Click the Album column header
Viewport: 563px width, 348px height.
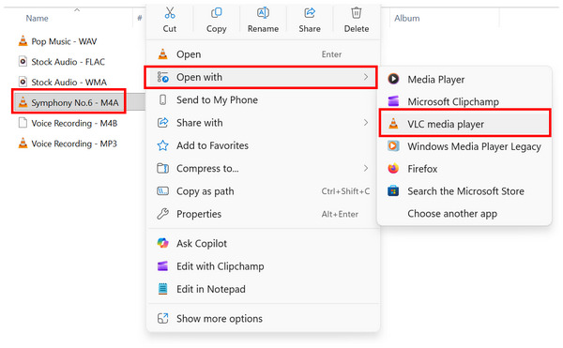point(407,19)
